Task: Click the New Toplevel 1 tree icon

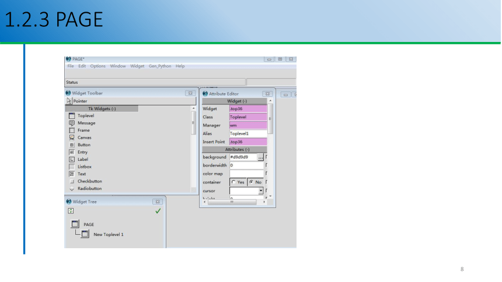Action: [85, 234]
